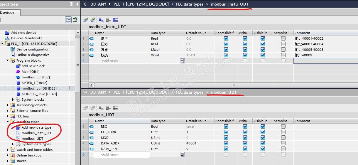Expand the External source files folder
This screenshot has height=165, width=358.
[x=8, y=111]
